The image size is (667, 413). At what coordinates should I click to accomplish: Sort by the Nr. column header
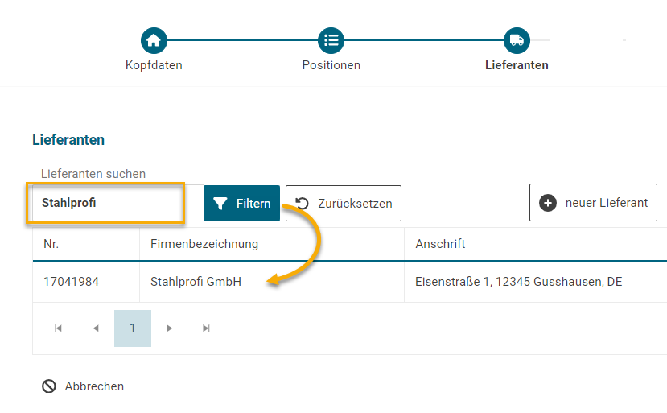coord(51,244)
